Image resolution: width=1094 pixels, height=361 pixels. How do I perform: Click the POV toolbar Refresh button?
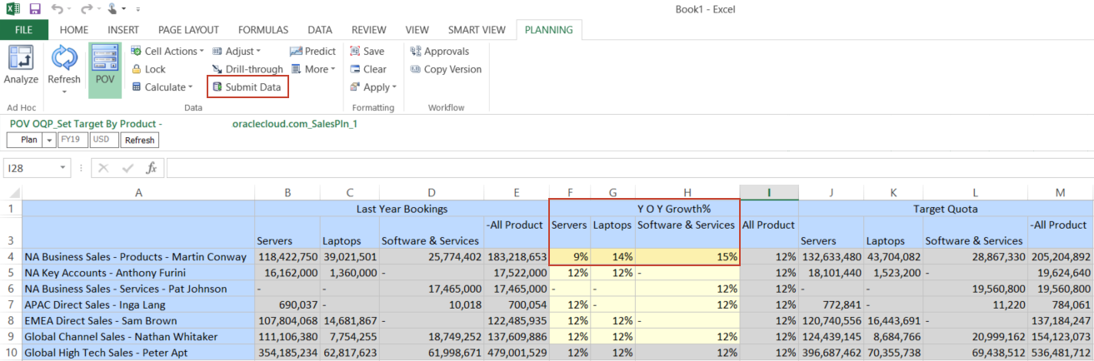pyautogui.click(x=140, y=141)
